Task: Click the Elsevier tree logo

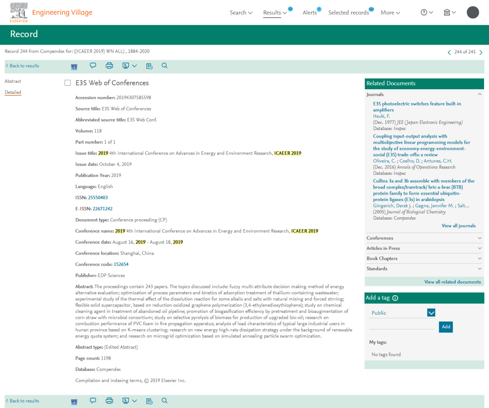Action: click(x=19, y=12)
